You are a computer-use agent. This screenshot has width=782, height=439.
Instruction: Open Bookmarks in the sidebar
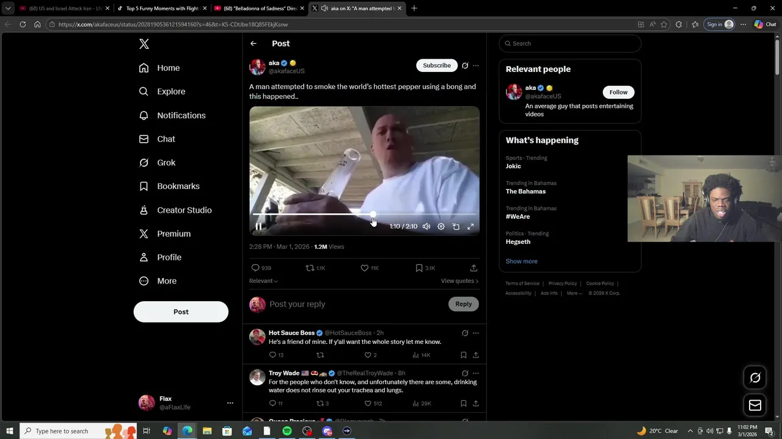click(169, 186)
